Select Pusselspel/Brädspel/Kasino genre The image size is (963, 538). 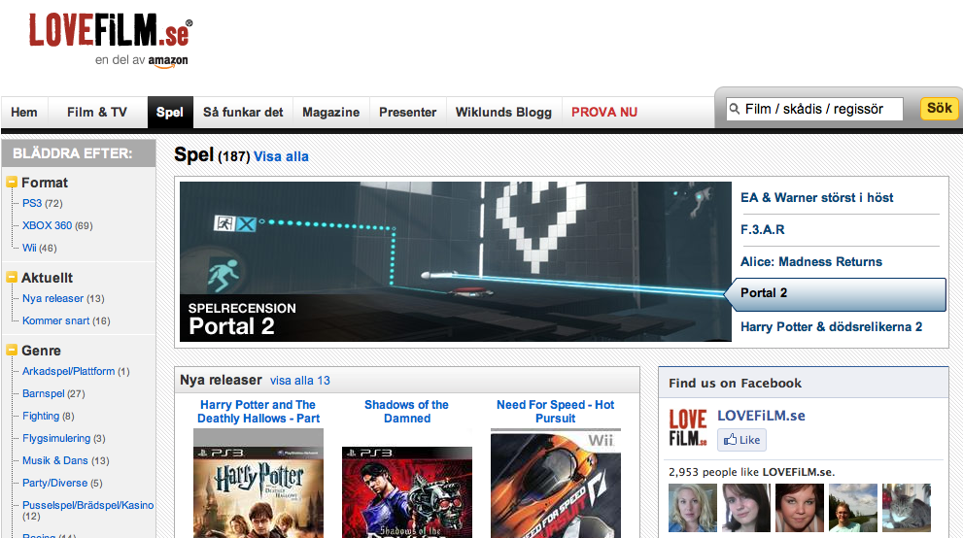pyautogui.click(x=87, y=505)
